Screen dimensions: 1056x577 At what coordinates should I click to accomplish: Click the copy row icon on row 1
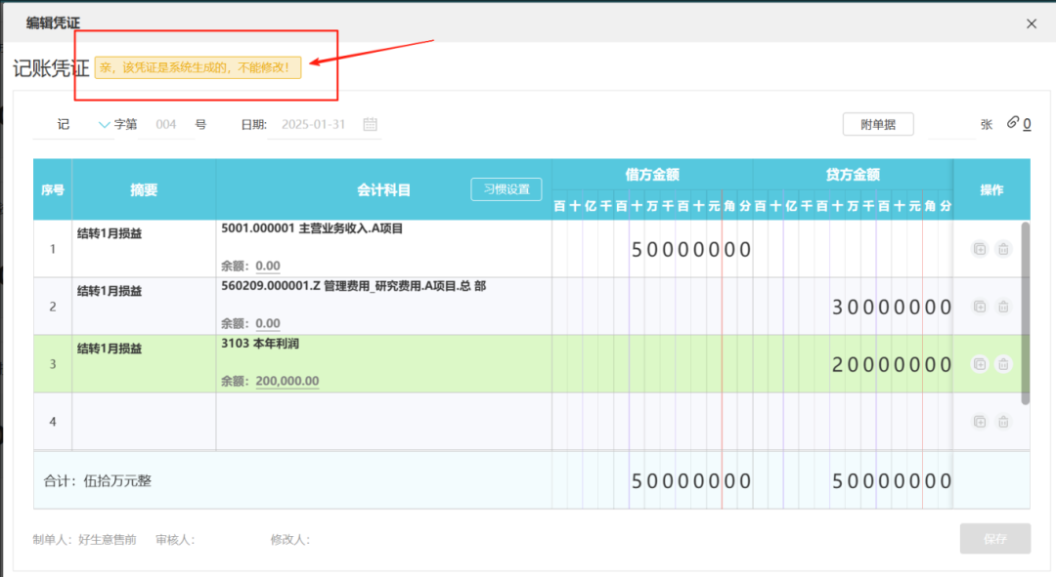979,249
